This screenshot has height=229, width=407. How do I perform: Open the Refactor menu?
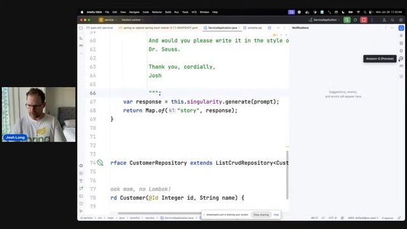157,12
